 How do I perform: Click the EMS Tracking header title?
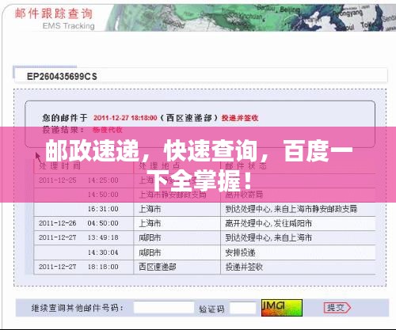(69, 26)
